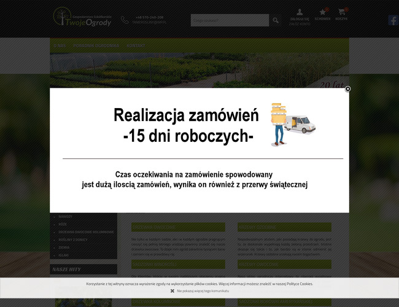Open Załóż konto link
The width and height of the screenshot is (399, 307).
point(300,24)
